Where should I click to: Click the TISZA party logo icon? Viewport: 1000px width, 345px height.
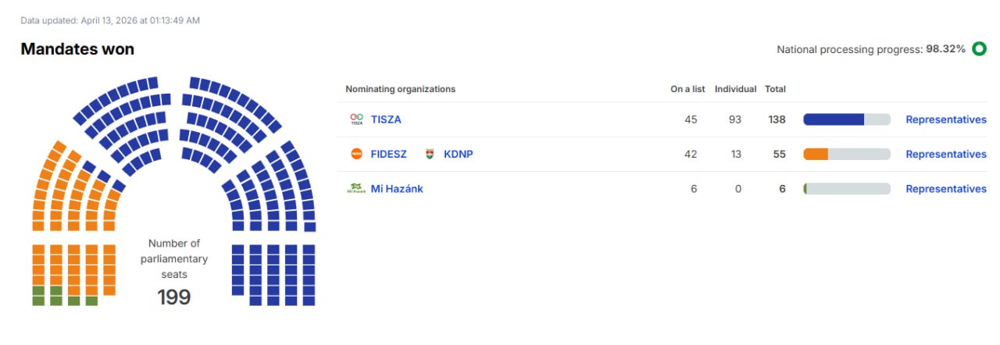pyautogui.click(x=356, y=119)
